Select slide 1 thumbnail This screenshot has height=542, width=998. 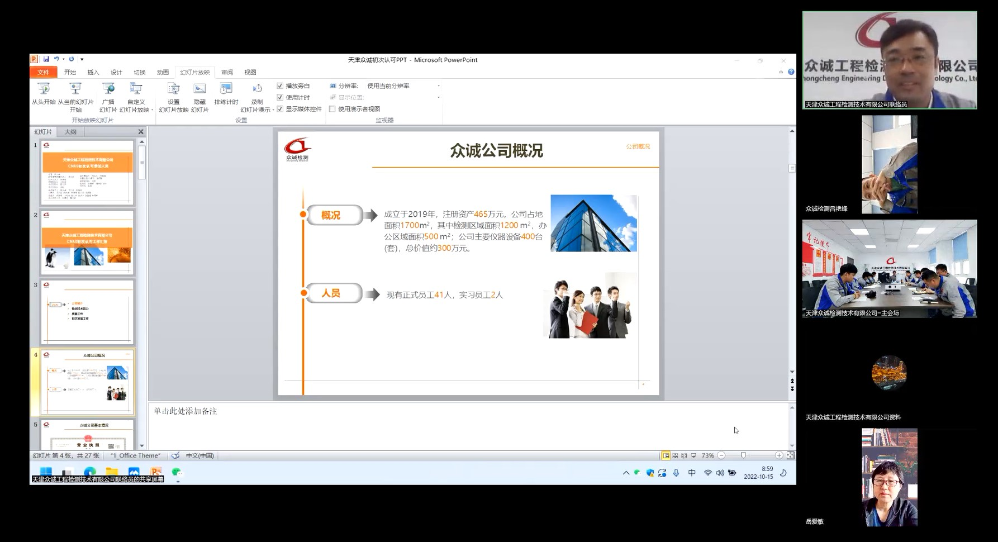point(87,173)
